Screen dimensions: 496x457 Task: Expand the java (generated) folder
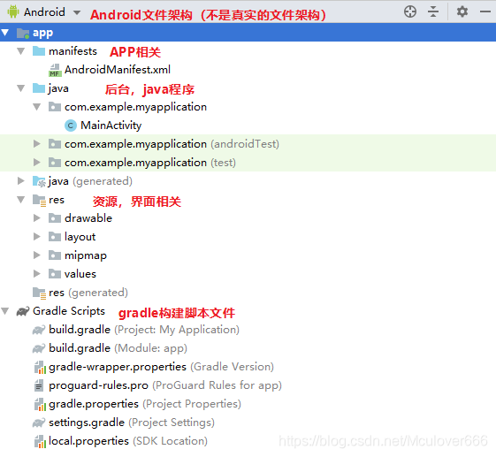click(21, 181)
